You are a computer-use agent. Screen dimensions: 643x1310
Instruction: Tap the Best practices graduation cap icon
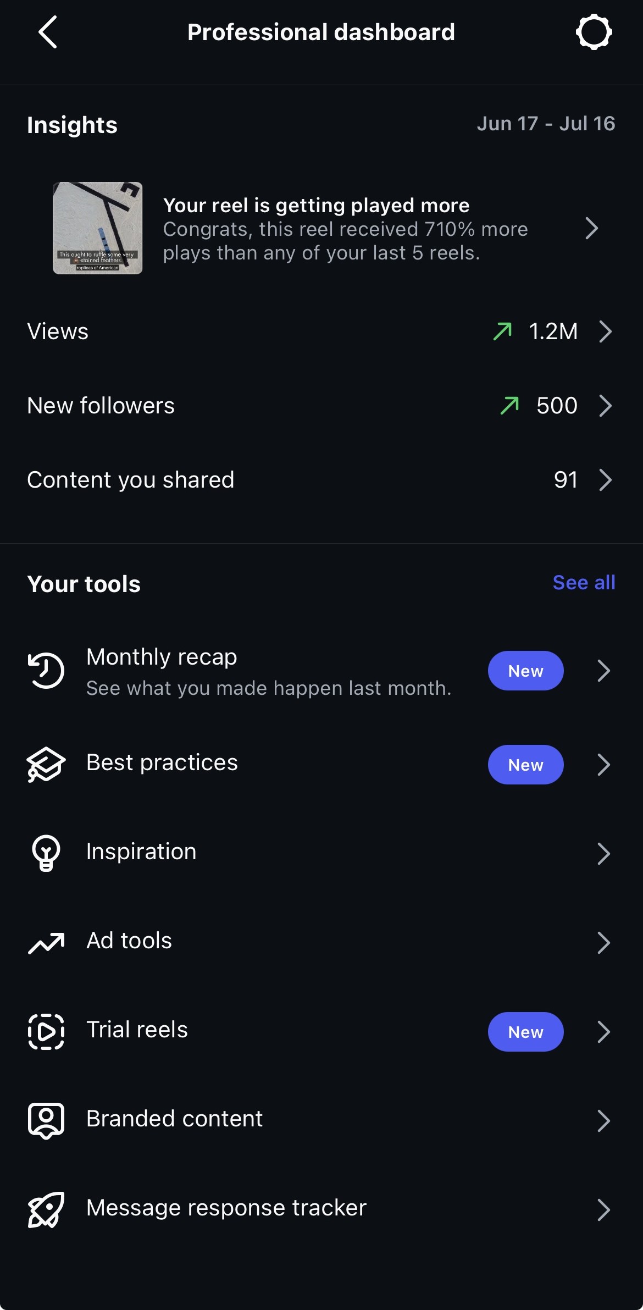point(46,764)
